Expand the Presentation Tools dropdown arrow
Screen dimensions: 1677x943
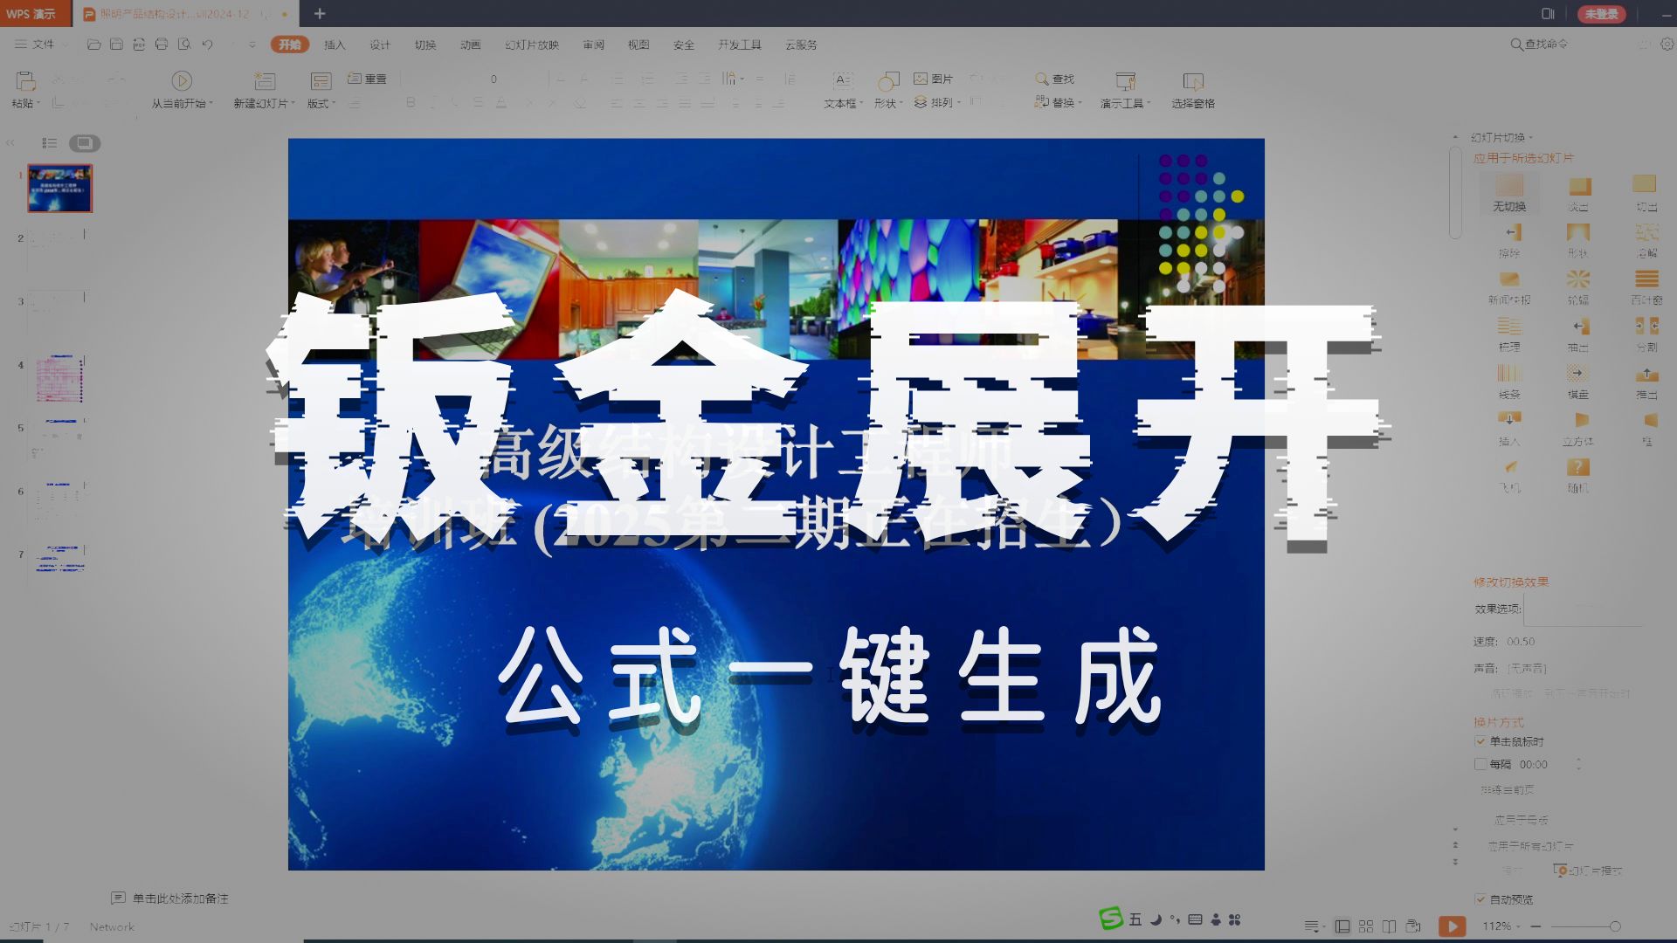tap(1148, 103)
